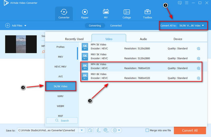Enable Merge into one file checkbox
211x137 pixels.
[x=147, y=130]
